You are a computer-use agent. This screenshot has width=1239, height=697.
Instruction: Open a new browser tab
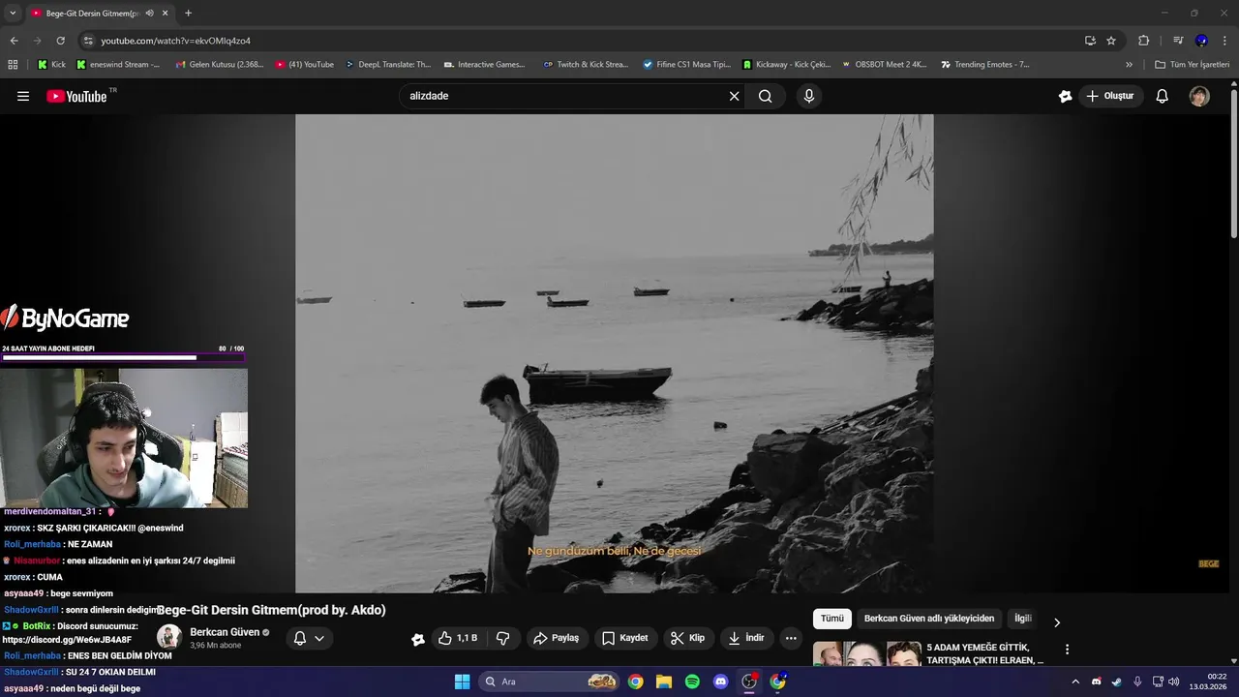[x=188, y=14]
